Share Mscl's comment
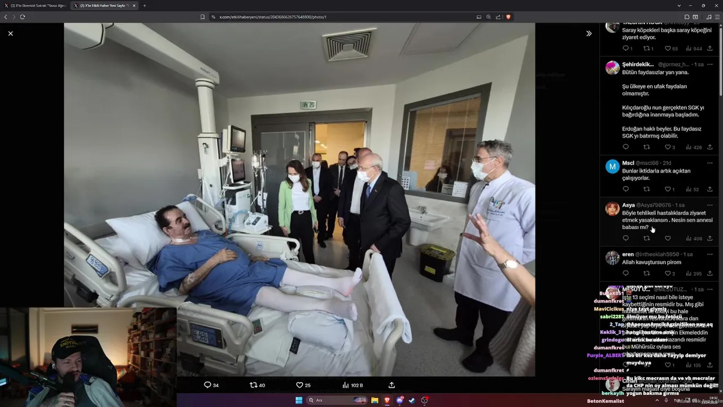This screenshot has width=723, height=407. click(x=710, y=189)
